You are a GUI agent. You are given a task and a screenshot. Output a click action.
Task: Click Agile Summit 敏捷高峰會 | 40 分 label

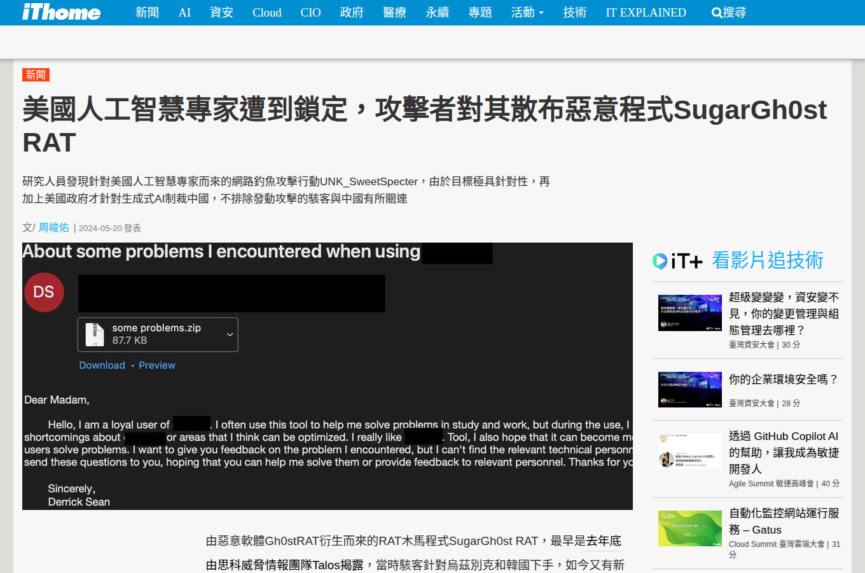click(784, 483)
